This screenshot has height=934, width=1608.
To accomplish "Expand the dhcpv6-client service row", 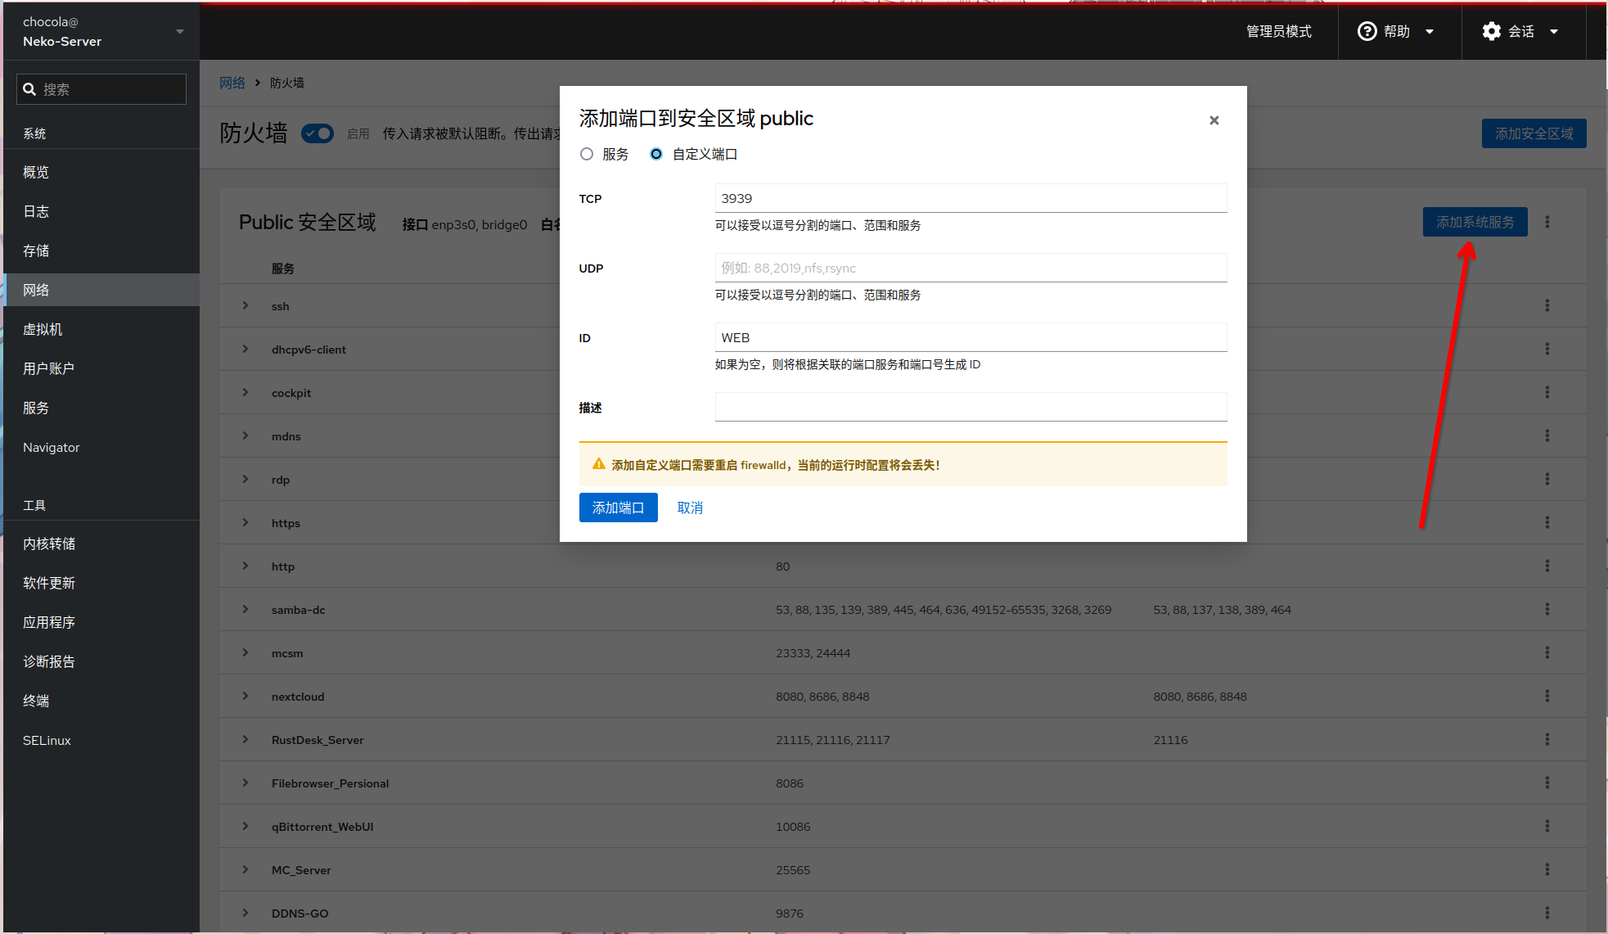I will click(245, 349).
